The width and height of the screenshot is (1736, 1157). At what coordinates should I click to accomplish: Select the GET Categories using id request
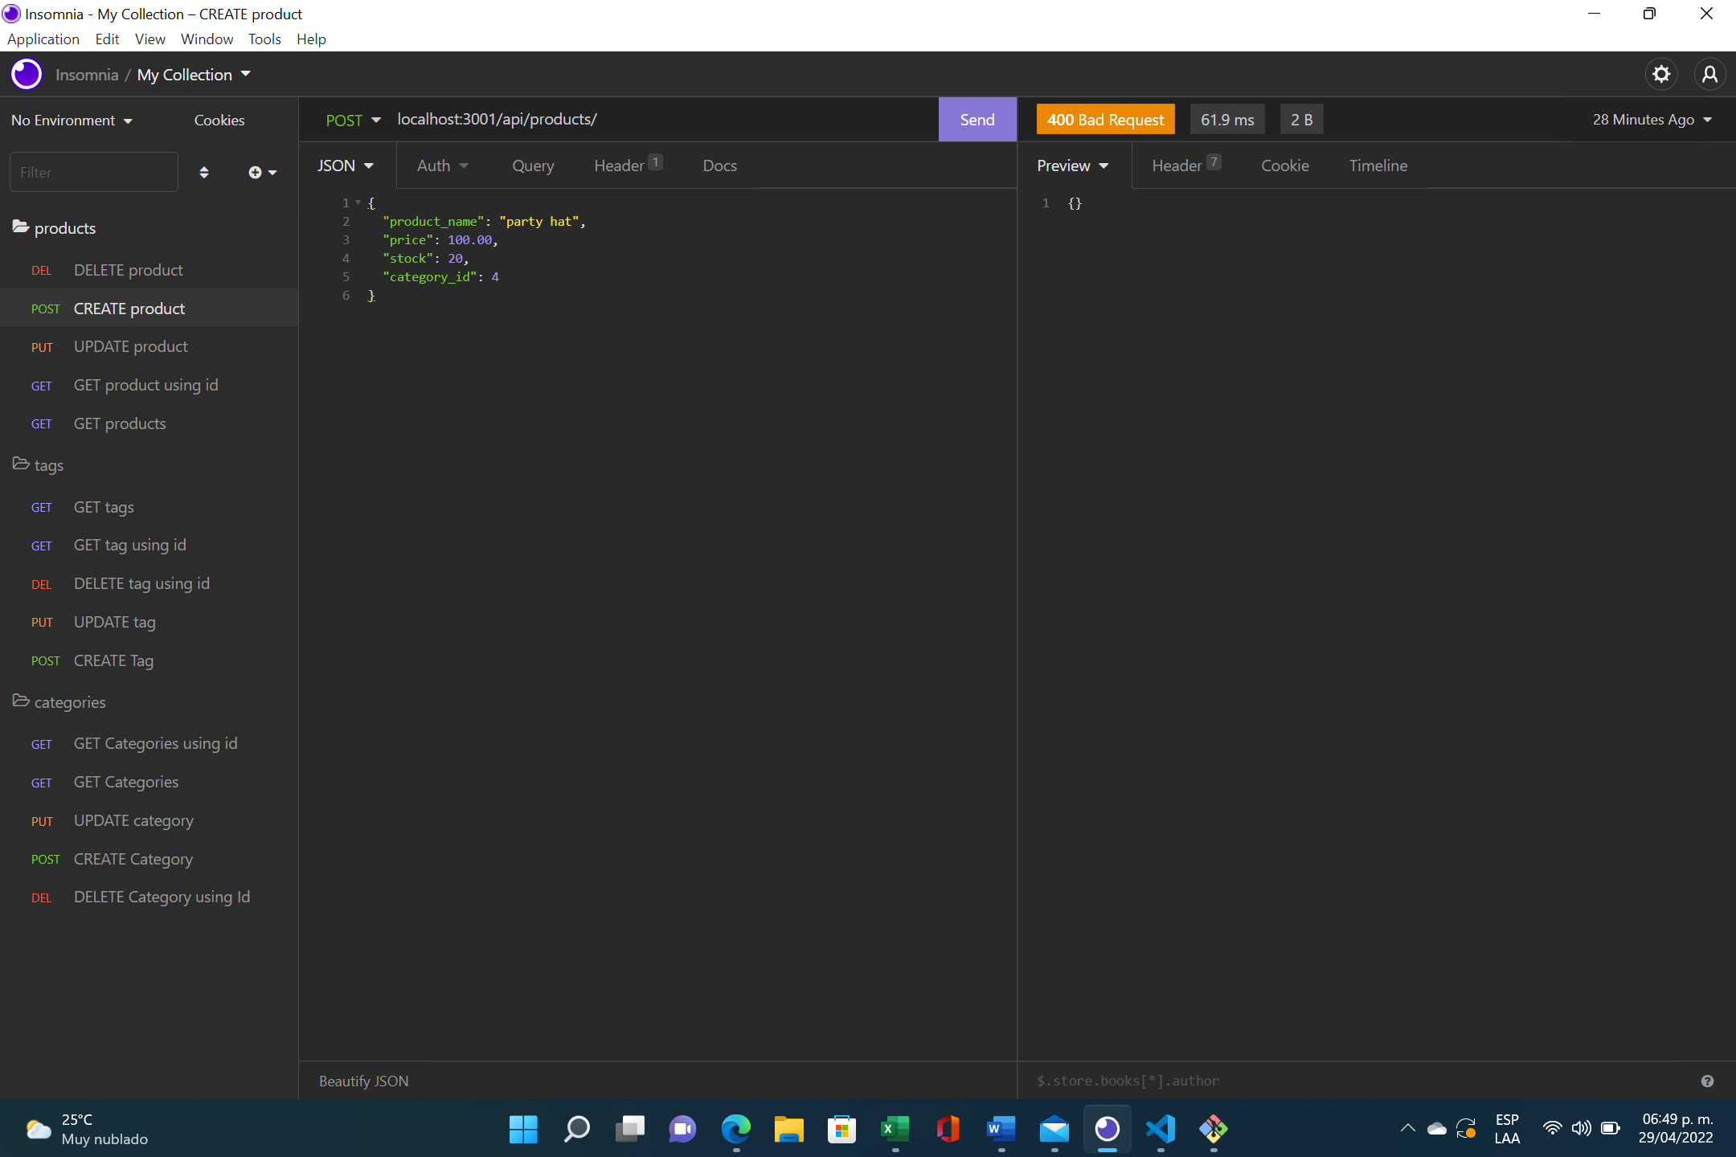(149, 744)
